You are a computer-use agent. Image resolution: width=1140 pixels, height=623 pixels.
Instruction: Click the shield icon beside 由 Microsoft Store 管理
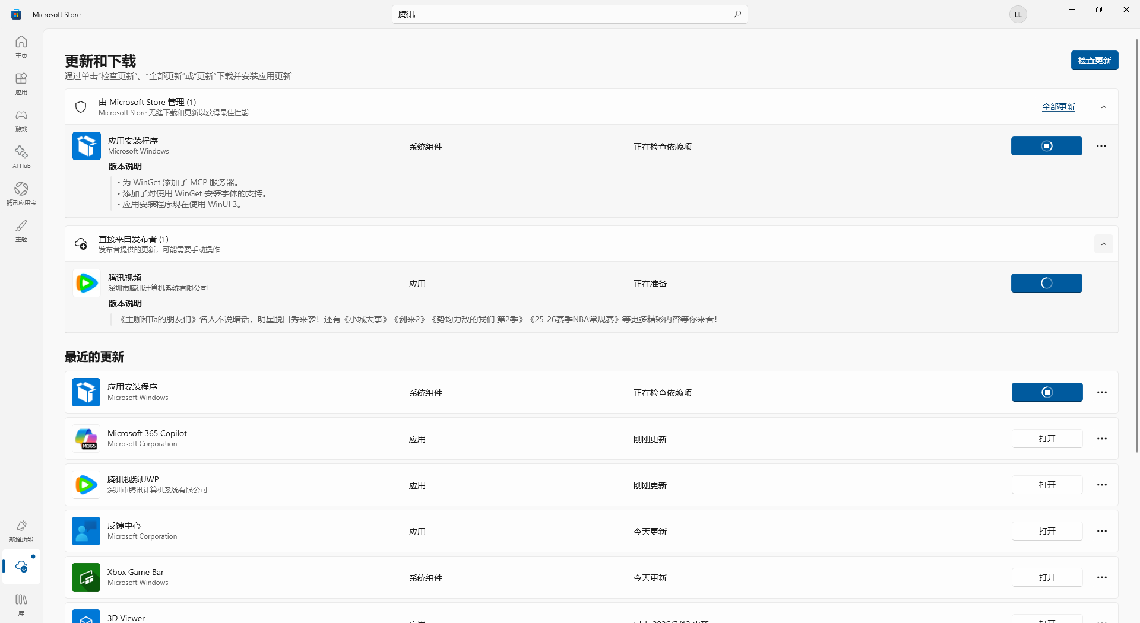81,107
